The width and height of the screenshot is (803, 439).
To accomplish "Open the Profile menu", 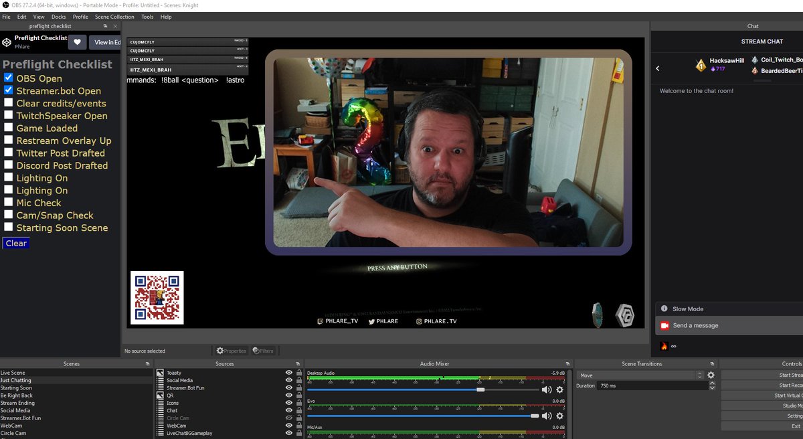I will point(80,17).
